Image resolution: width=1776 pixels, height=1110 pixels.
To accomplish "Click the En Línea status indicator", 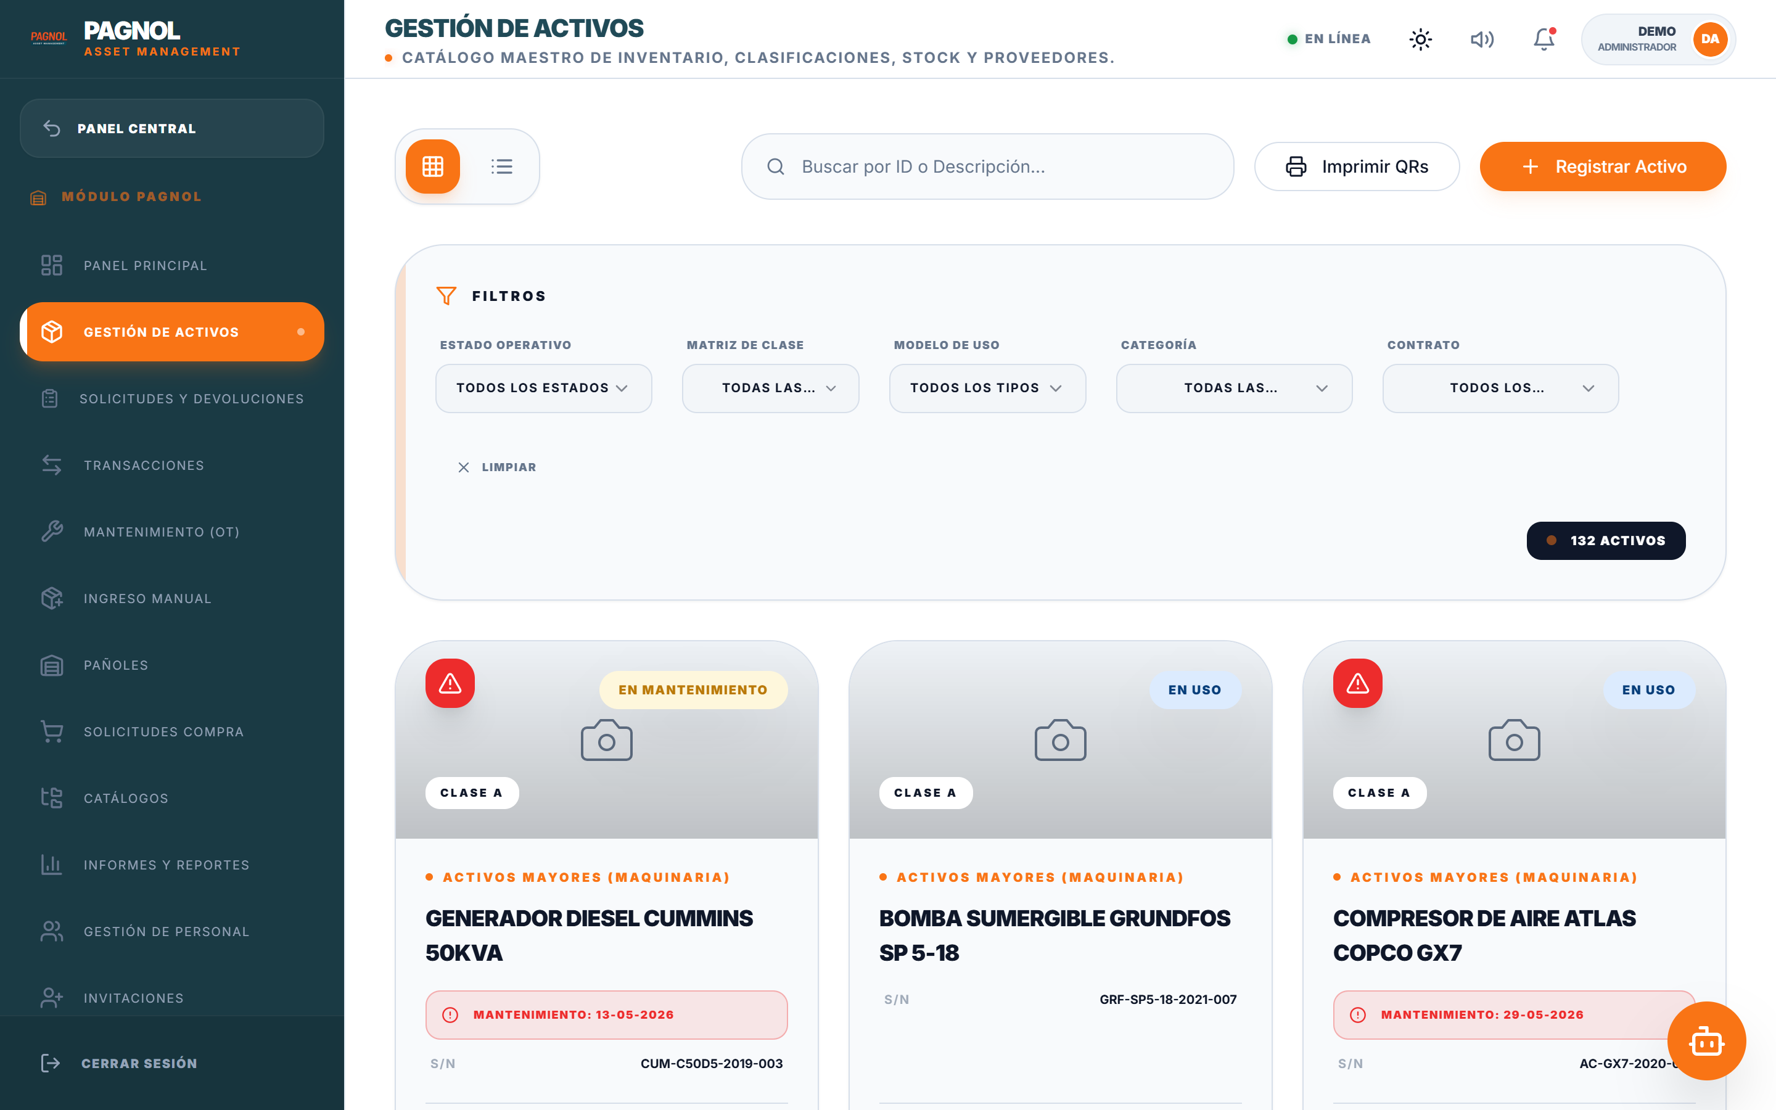I will [x=1329, y=39].
